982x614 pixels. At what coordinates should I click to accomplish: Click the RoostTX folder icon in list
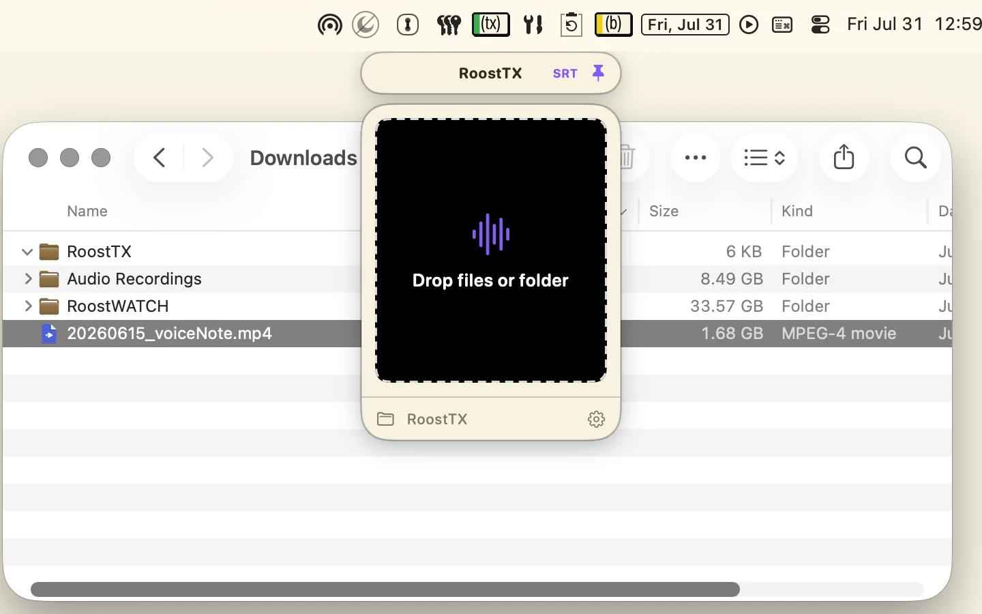point(49,252)
